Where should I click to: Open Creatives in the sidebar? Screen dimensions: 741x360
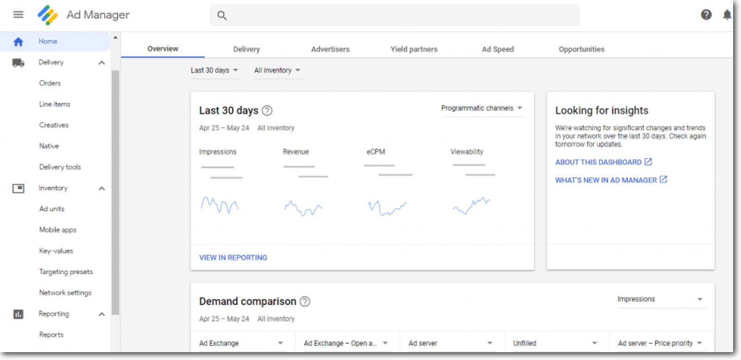(x=54, y=125)
